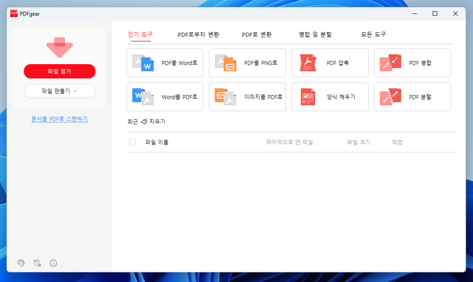Check the select-all box beside 파일 이름
This screenshot has width=473, height=282.
133,142
